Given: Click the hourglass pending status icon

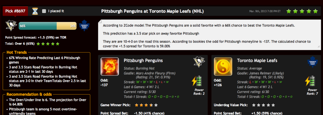Looking at the screenshot, I should [35, 11].
